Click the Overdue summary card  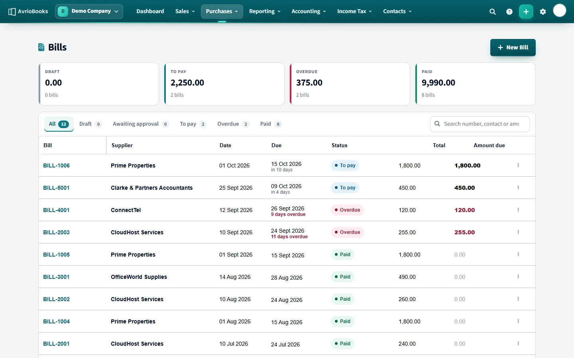[350, 84]
